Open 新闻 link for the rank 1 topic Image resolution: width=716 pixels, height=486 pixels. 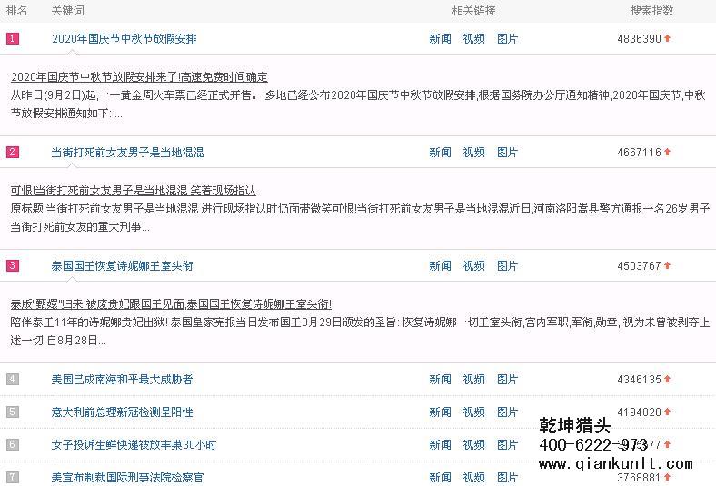pyautogui.click(x=440, y=39)
